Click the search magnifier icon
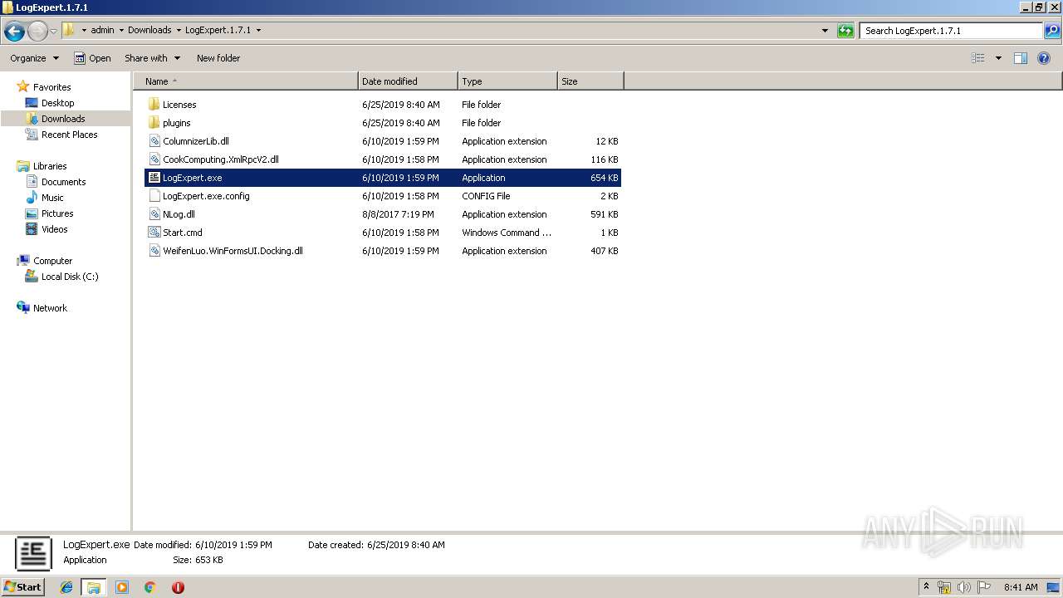This screenshot has height=598, width=1063. click(1051, 31)
